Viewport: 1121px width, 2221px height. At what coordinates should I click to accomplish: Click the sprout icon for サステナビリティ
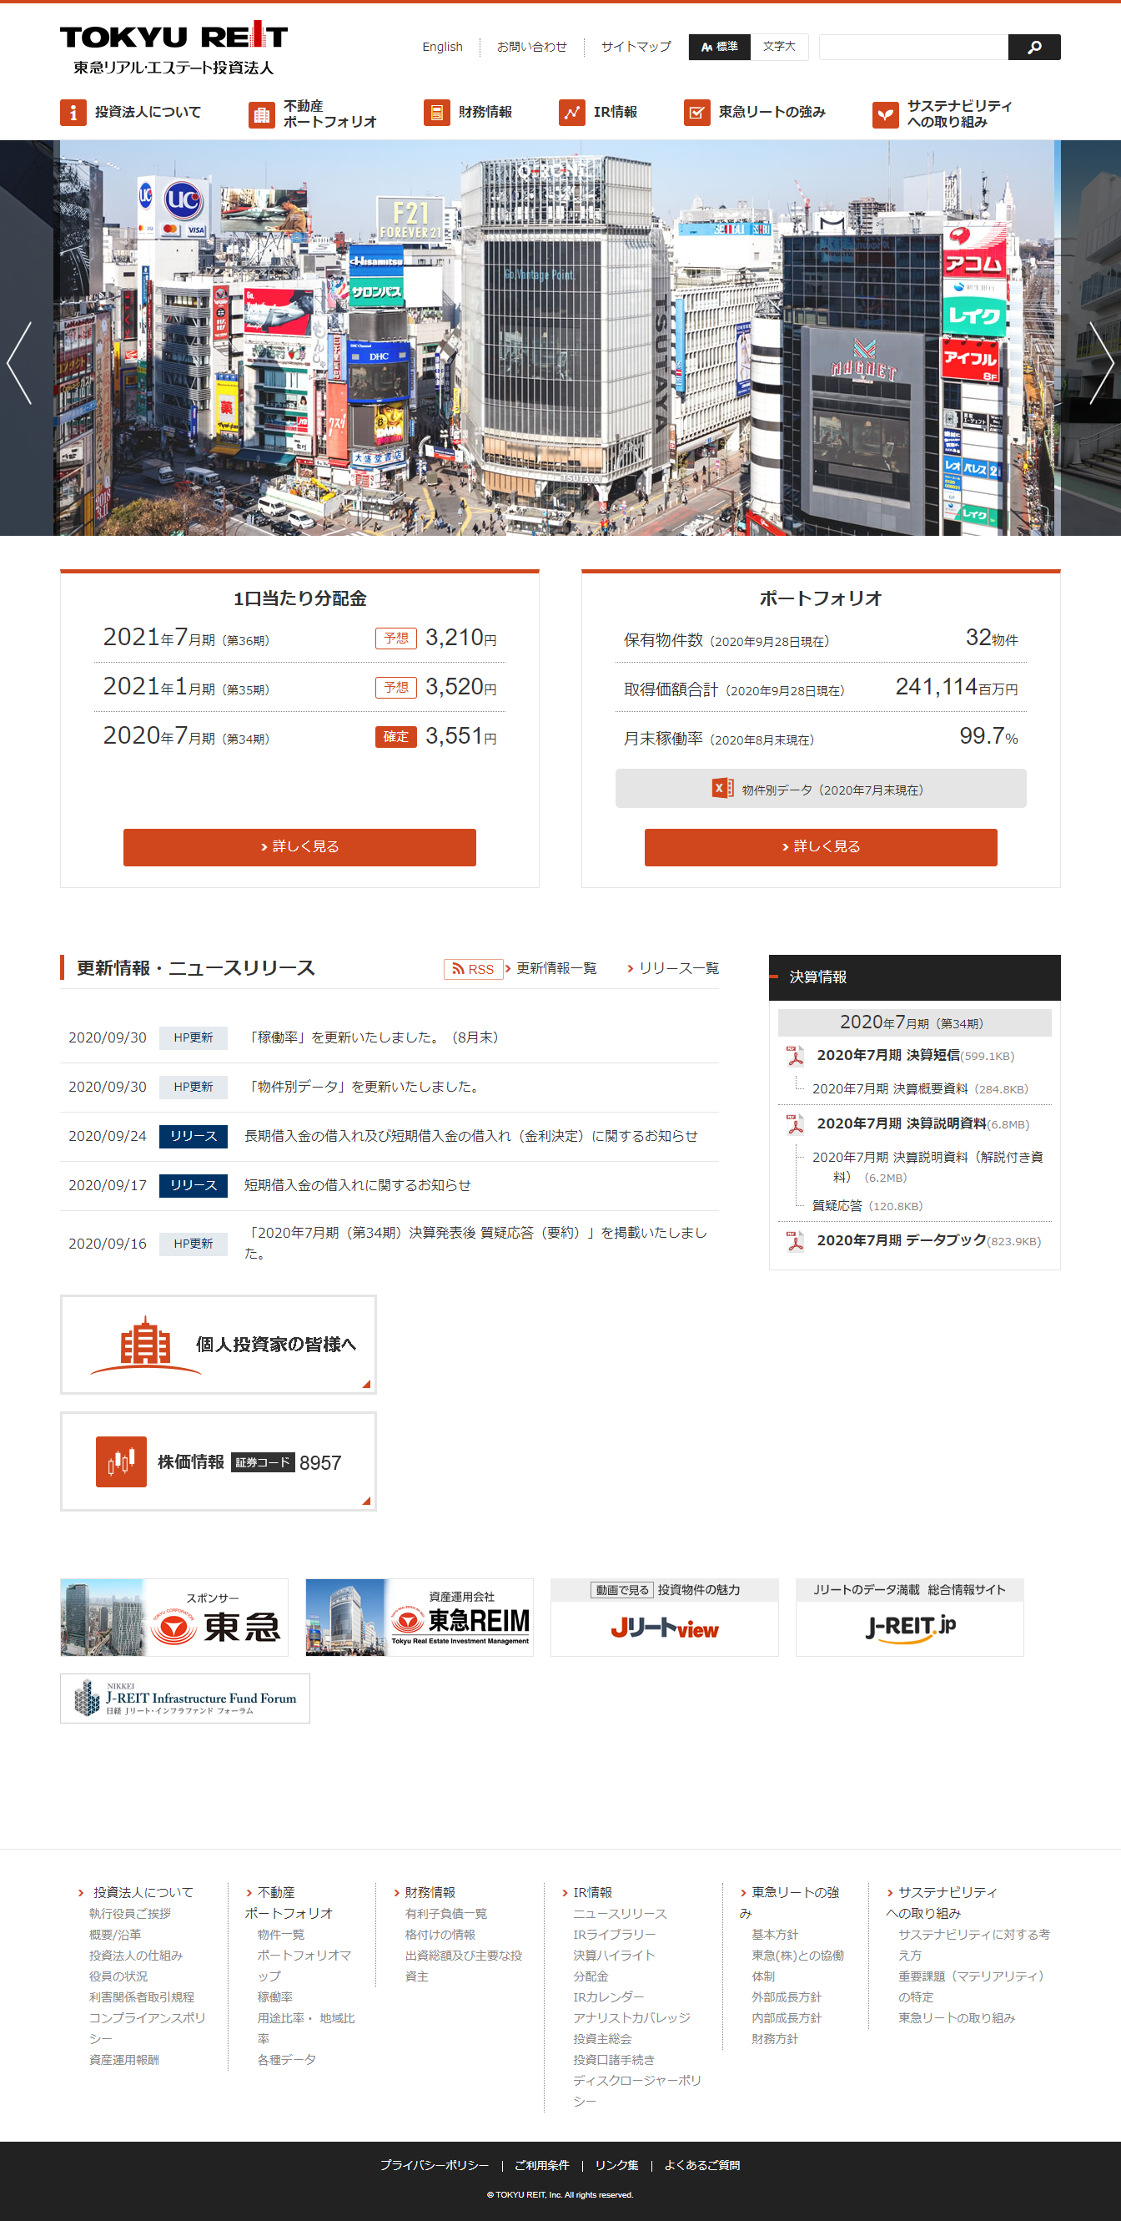coord(886,114)
